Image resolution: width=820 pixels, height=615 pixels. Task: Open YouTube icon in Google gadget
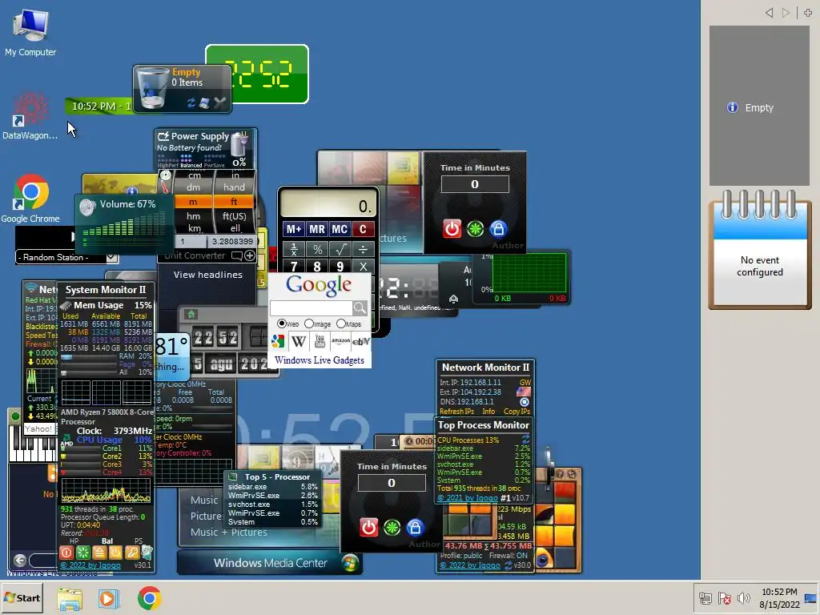pyautogui.click(x=320, y=341)
